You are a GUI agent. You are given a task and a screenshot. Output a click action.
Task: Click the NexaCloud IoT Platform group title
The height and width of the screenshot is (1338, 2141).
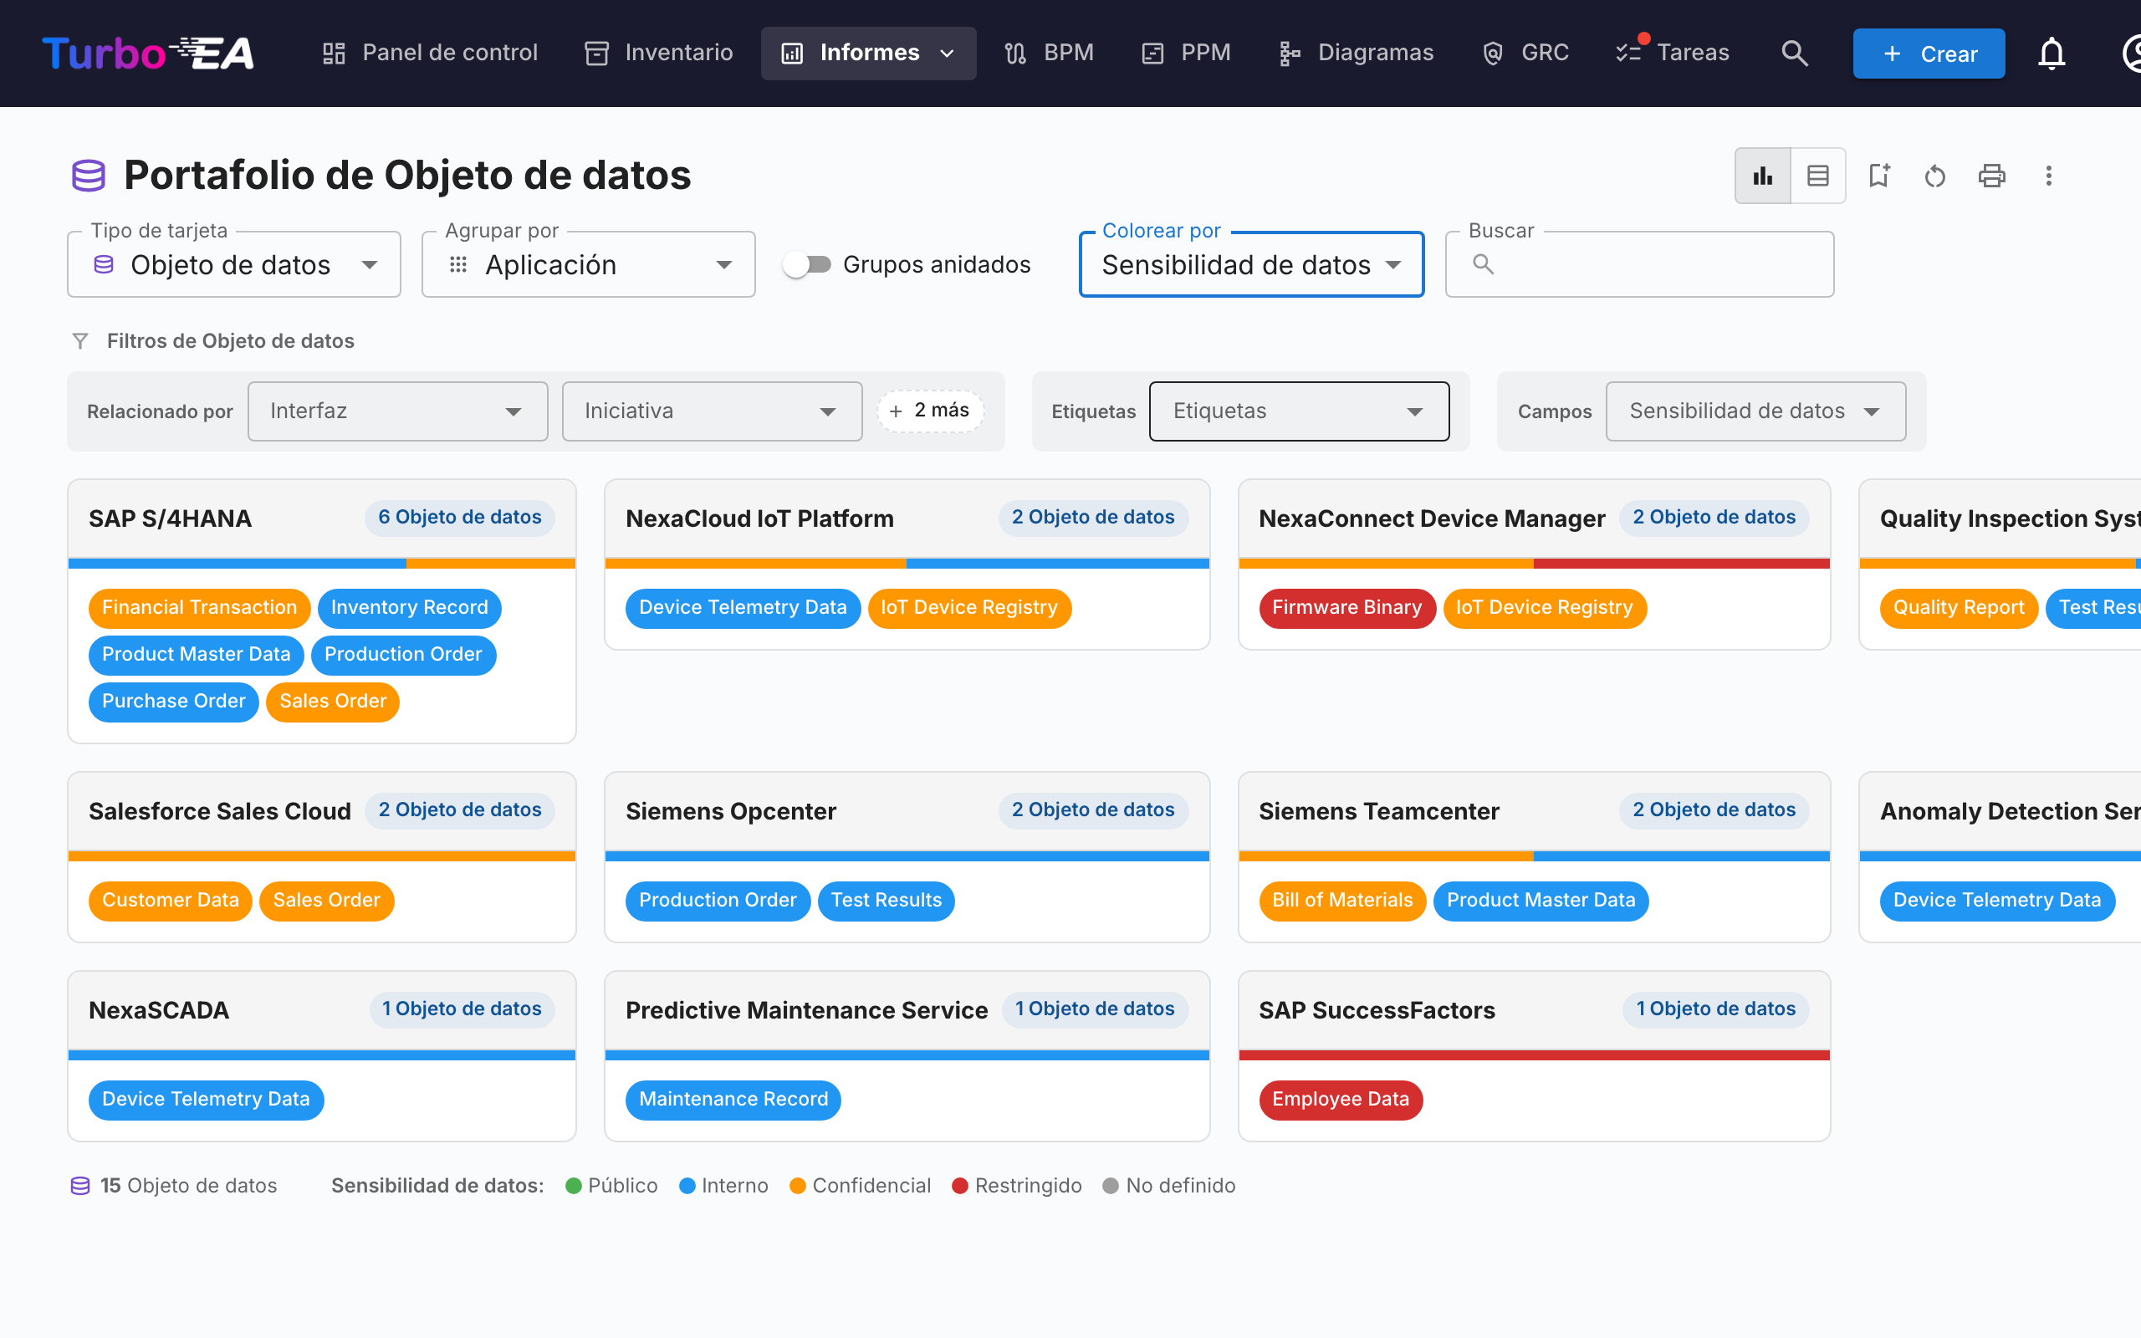pyautogui.click(x=759, y=518)
